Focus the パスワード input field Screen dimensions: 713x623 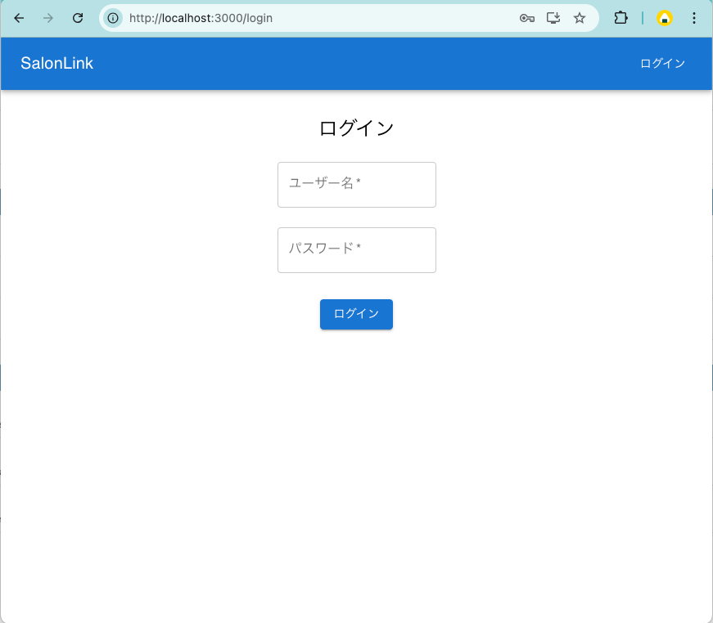(x=357, y=249)
